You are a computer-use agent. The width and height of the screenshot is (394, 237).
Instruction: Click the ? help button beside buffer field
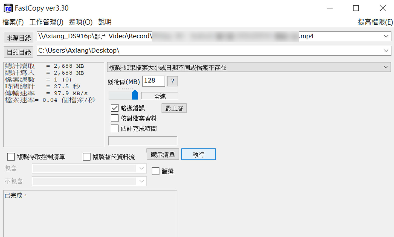pyautogui.click(x=172, y=81)
